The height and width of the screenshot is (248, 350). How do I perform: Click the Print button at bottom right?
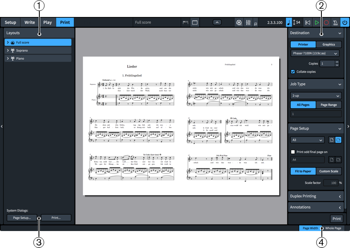tap(336, 219)
